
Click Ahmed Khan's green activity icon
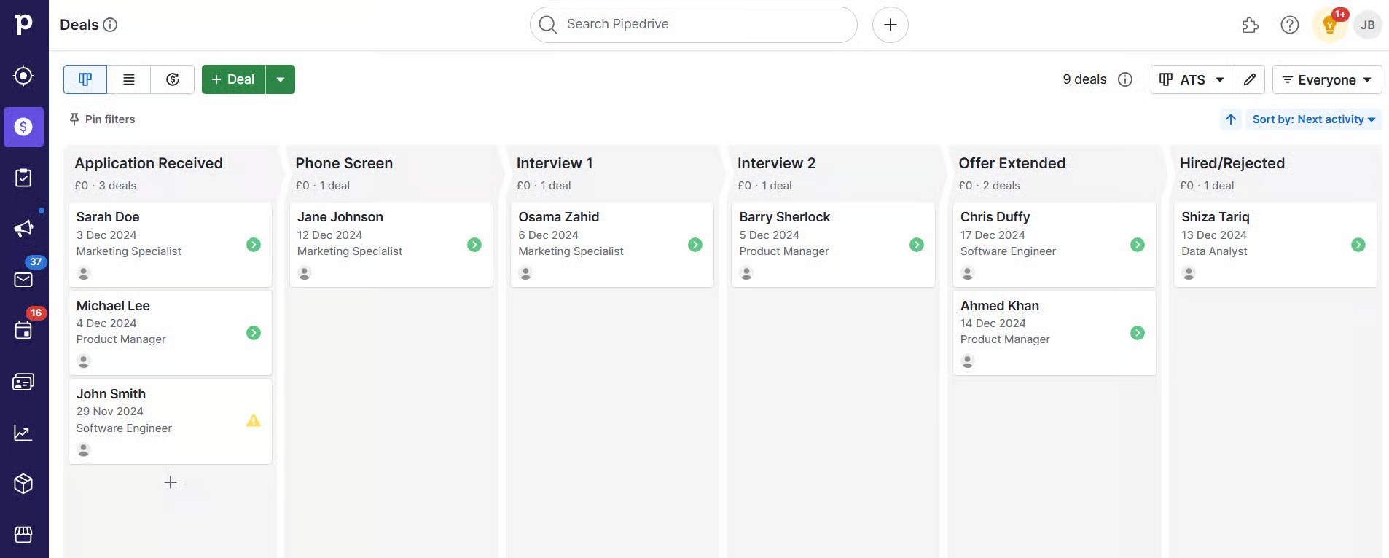pyautogui.click(x=1138, y=333)
